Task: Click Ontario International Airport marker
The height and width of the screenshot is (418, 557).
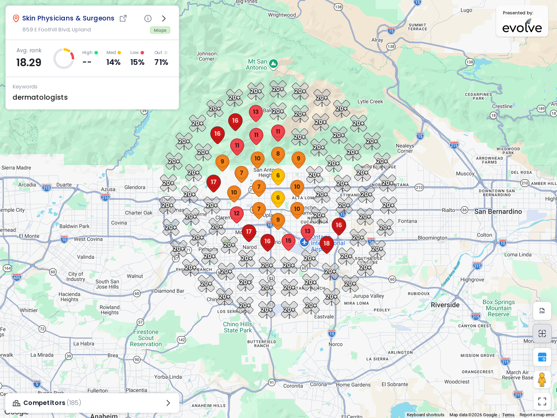Action: pos(305,242)
